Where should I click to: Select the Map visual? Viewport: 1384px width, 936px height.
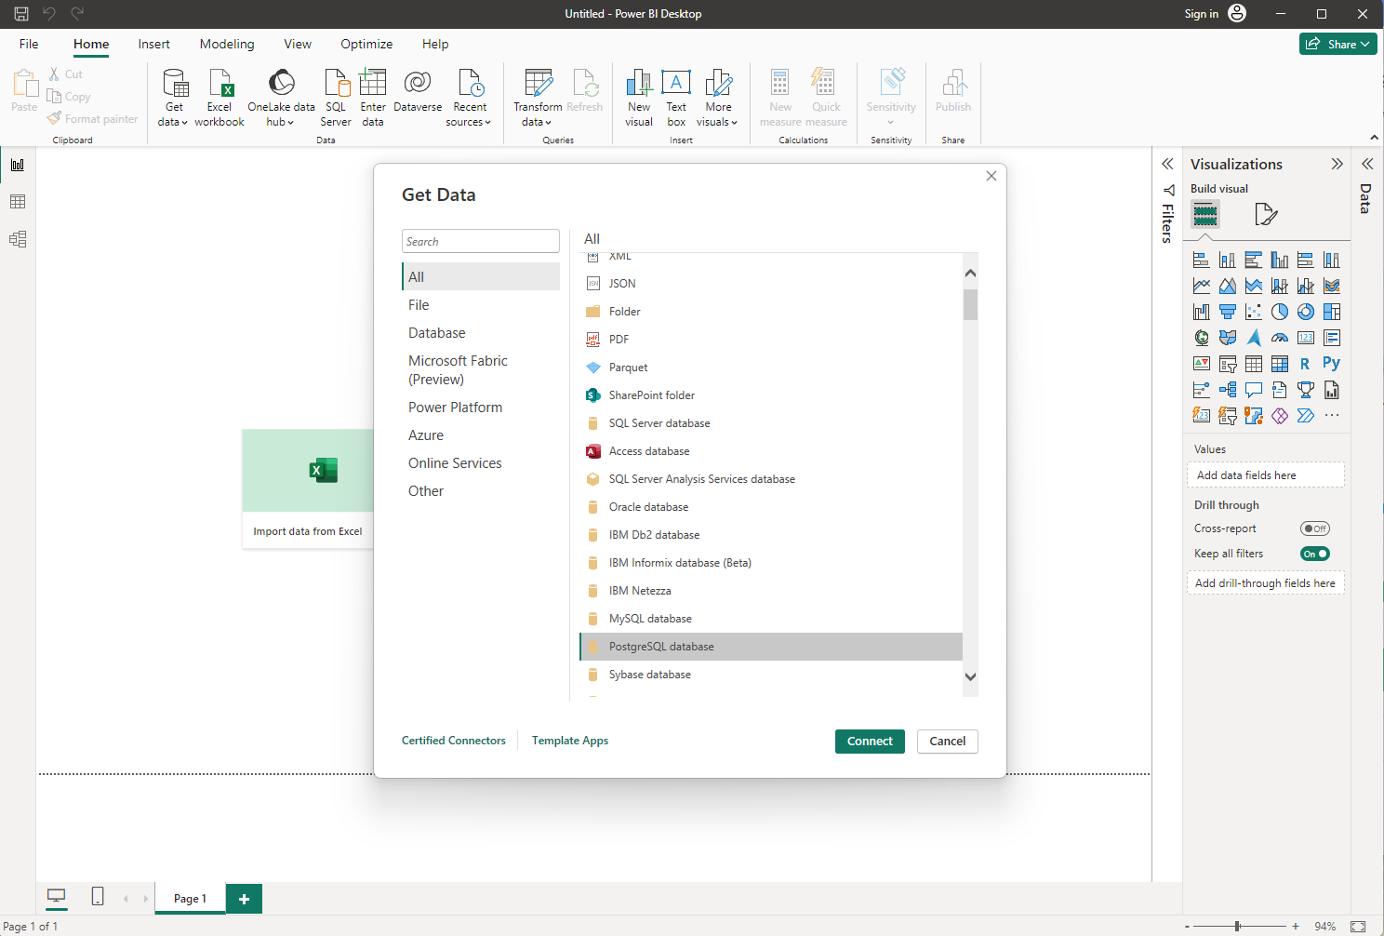(x=1202, y=338)
